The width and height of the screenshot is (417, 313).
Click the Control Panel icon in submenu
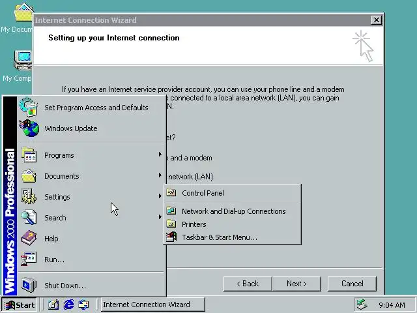click(171, 192)
